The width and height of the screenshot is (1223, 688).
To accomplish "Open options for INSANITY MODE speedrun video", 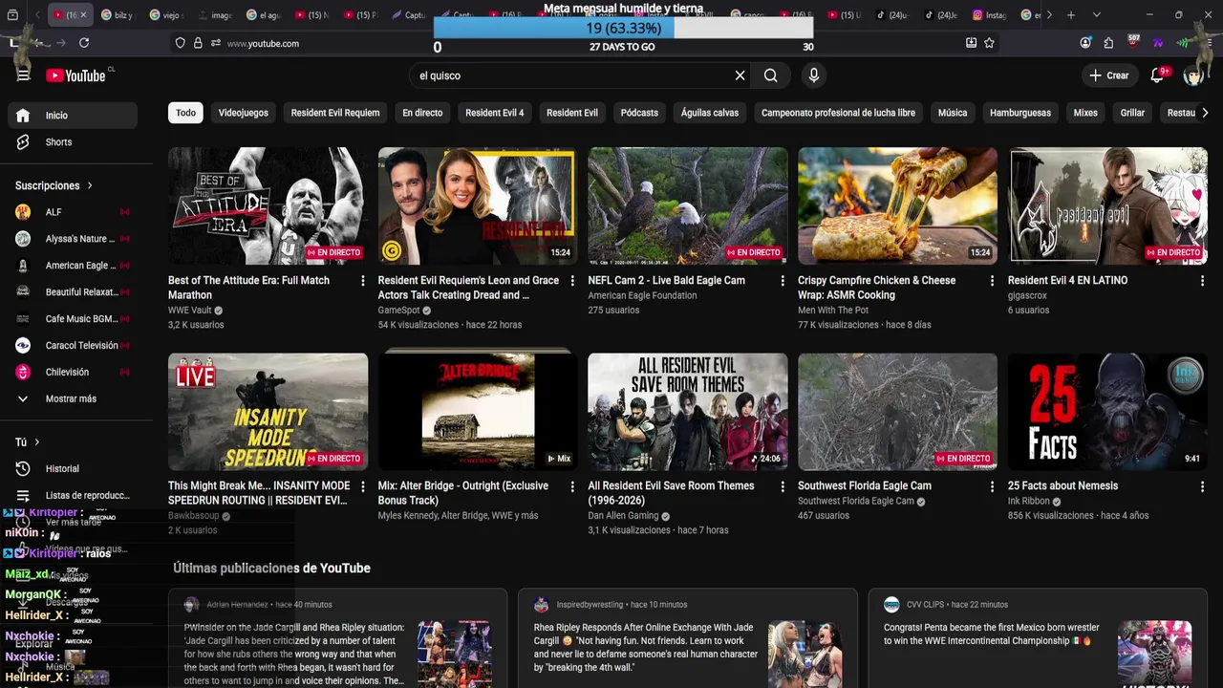I will (362, 486).
